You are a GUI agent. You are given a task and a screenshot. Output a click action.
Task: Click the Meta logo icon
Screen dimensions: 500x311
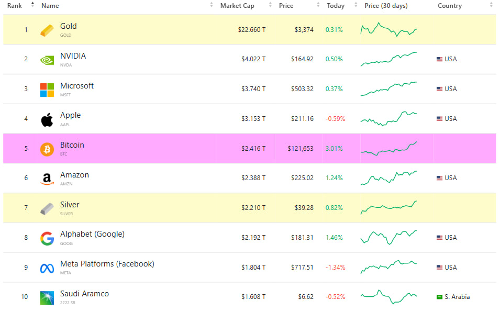[x=47, y=268]
